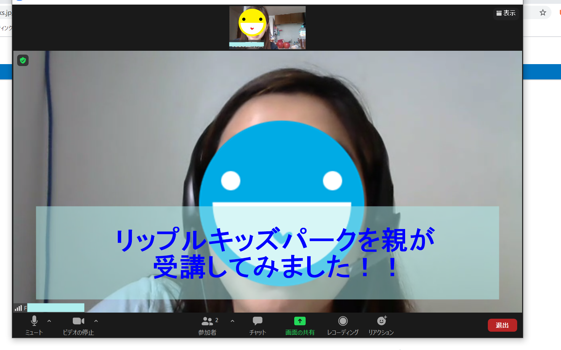Show the 参加者 participants list
Image resolution: width=561 pixels, height=350 pixels.
pyautogui.click(x=208, y=325)
